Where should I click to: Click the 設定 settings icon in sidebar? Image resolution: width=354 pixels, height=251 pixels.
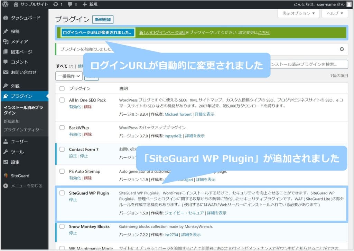(x=6, y=162)
